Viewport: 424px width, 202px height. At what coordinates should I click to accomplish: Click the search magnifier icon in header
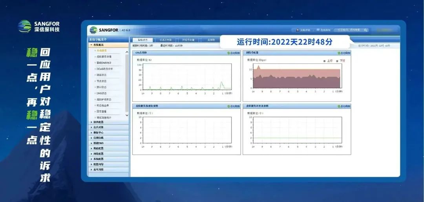(366, 30)
